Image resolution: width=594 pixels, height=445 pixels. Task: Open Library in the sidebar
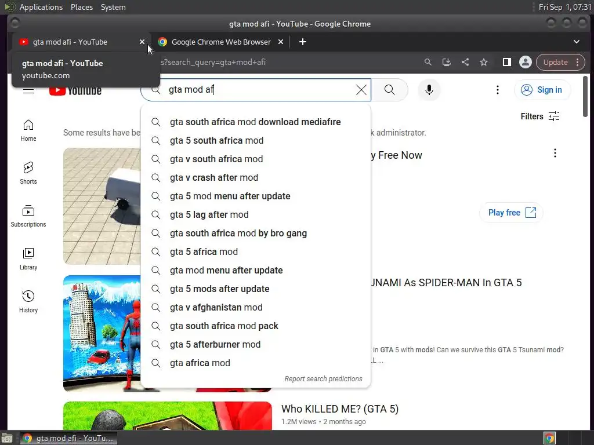(28, 259)
